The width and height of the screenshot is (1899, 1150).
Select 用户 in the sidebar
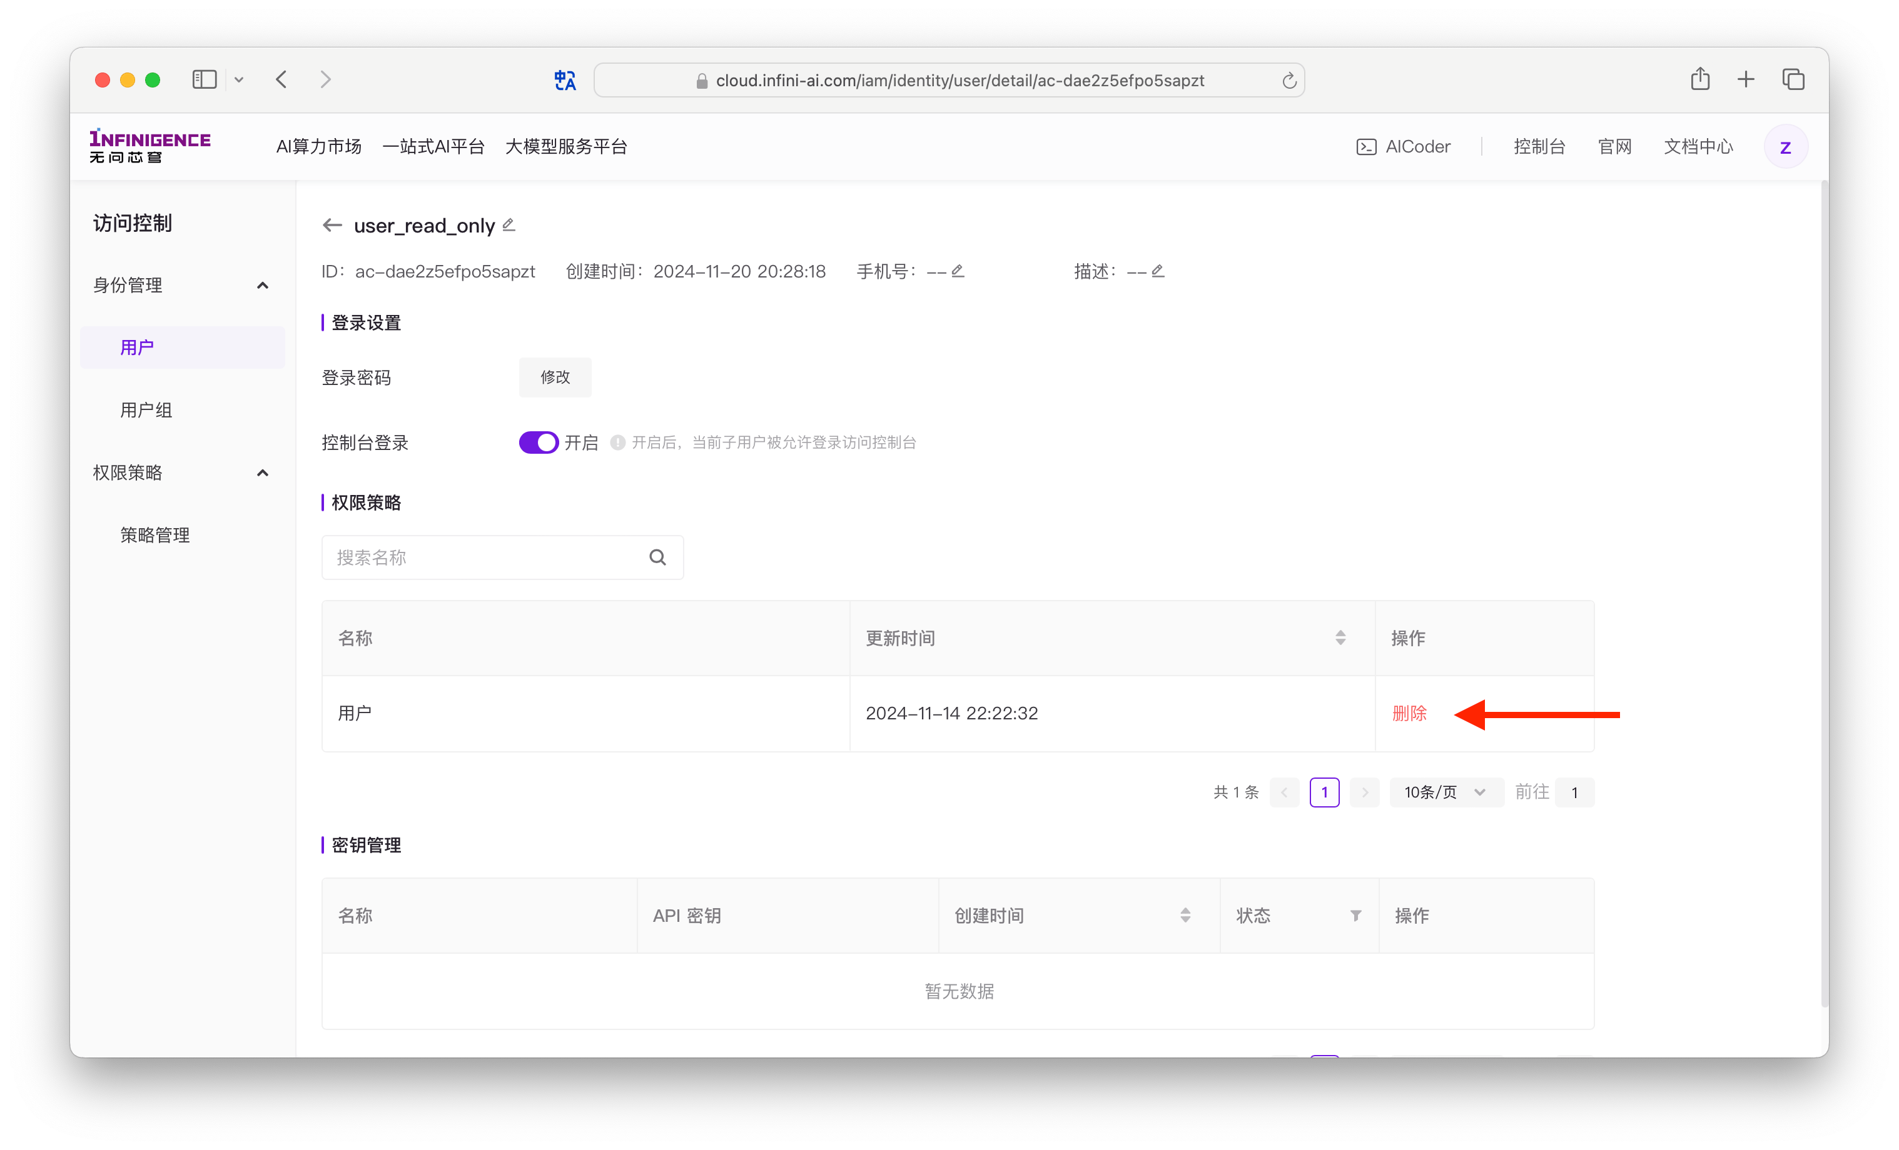[183, 347]
